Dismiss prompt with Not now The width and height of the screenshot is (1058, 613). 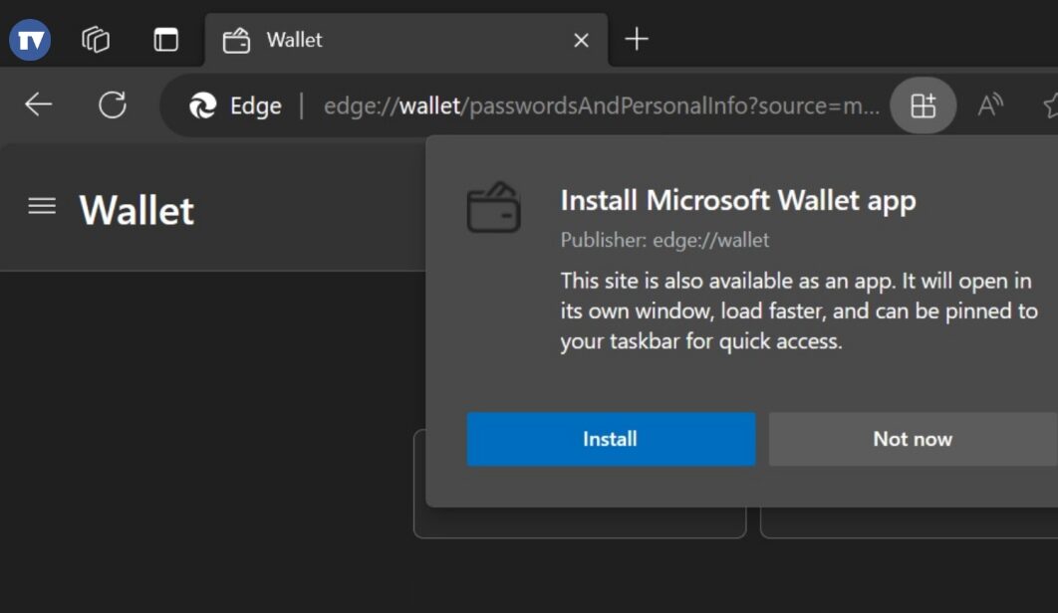click(x=913, y=439)
